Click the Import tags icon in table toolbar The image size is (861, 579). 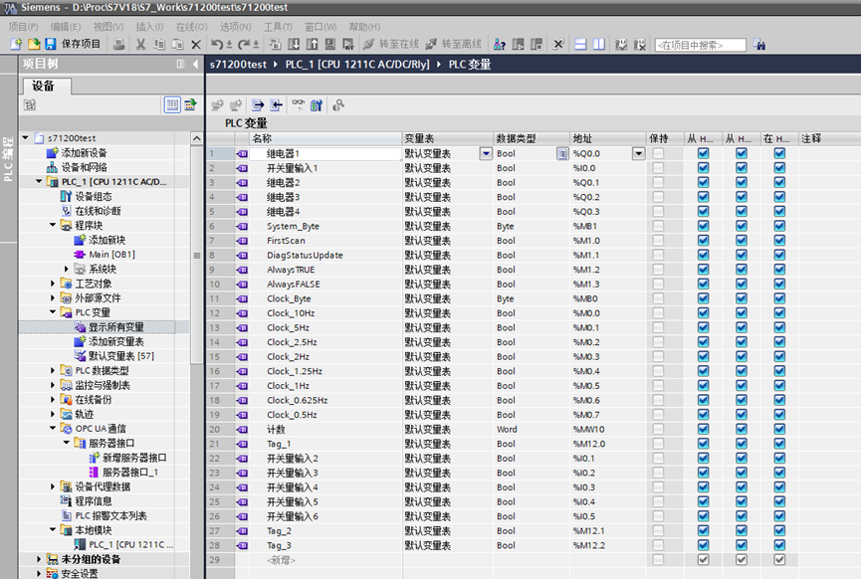pos(276,105)
